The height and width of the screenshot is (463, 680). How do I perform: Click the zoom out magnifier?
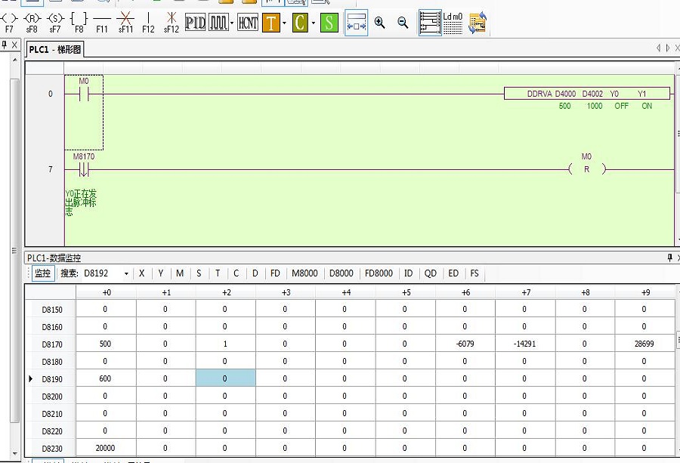coord(403,23)
